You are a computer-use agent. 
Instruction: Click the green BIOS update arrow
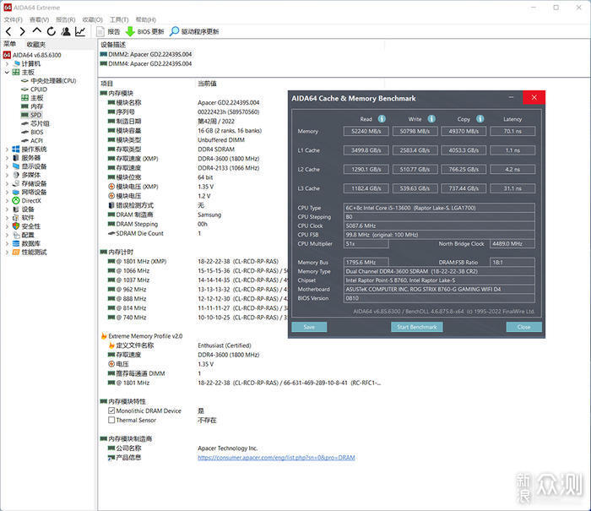(130, 32)
